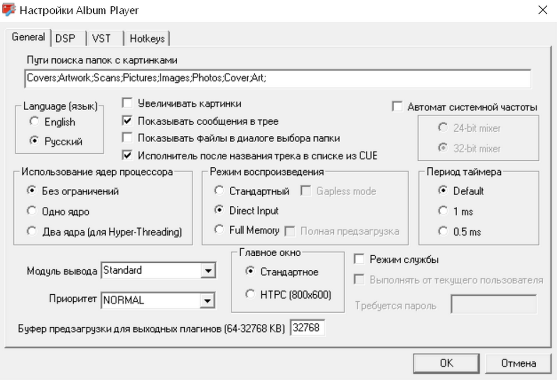Select Direct Input playback mode
This screenshot has height=380, width=557.
pos(246,211)
